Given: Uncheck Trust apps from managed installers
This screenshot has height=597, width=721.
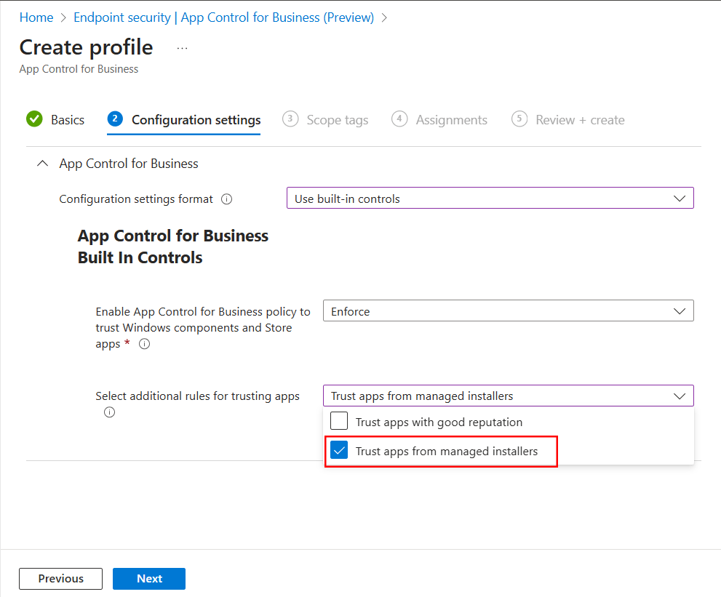Looking at the screenshot, I should 339,450.
